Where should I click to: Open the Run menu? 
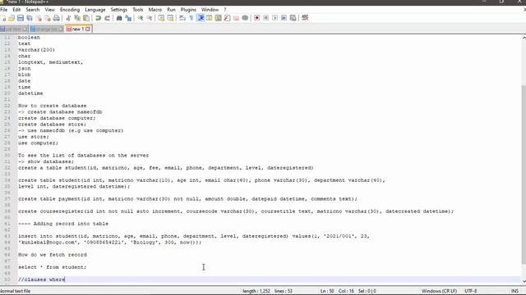click(x=171, y=10)
